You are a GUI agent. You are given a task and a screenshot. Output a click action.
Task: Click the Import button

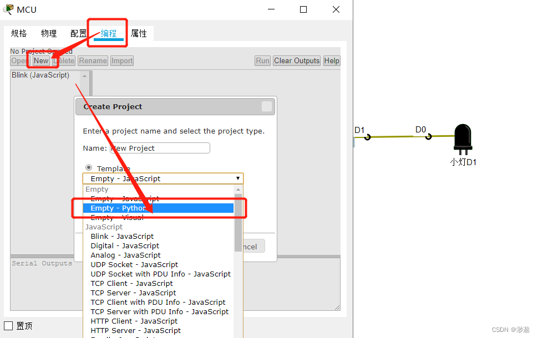[122, 61]
